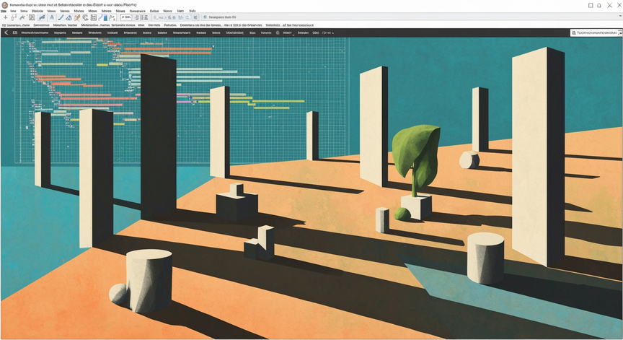Image resolution: width=623 pixels, height=340 pixels.
Task: Click the circular refresh arrows toolbar icon
Action: pyautogui.click(x=85, y=17)
